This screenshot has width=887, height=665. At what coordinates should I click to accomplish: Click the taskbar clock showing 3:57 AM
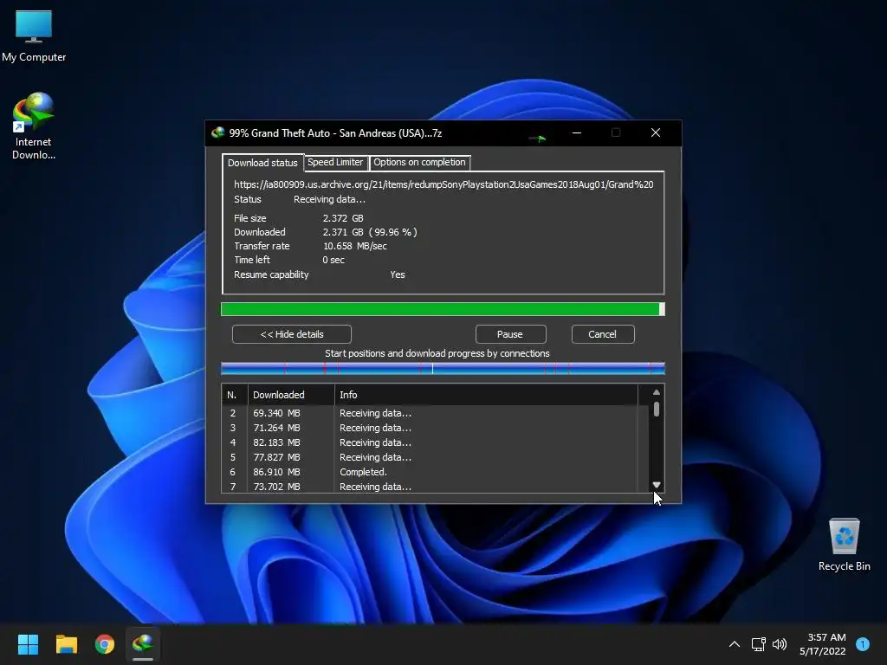823,644
